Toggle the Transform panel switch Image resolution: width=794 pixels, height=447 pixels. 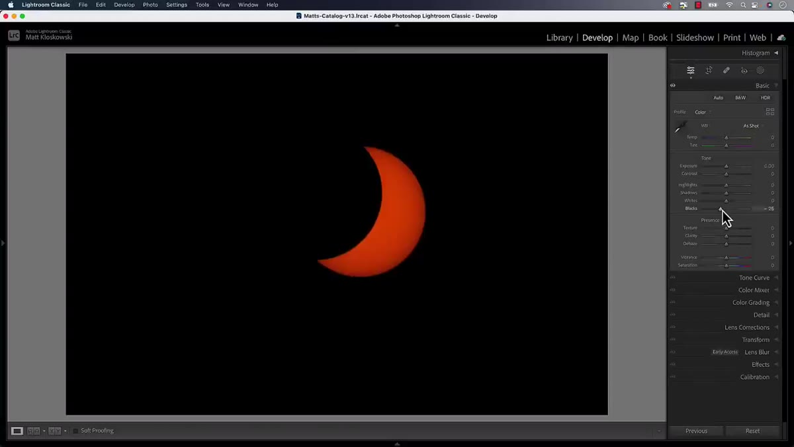coord(673,340)
